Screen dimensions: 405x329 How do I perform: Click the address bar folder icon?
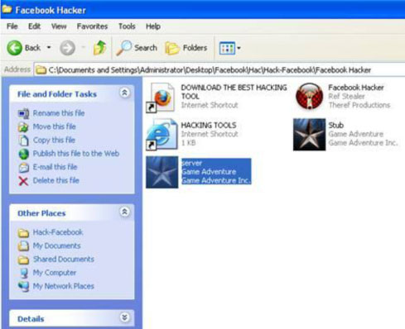click(41, 70)
